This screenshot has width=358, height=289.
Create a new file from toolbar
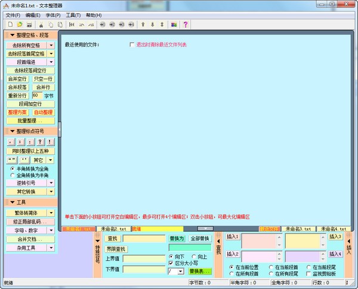(10, 24)
